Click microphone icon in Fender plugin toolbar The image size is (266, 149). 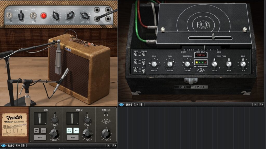pos(24,146)
